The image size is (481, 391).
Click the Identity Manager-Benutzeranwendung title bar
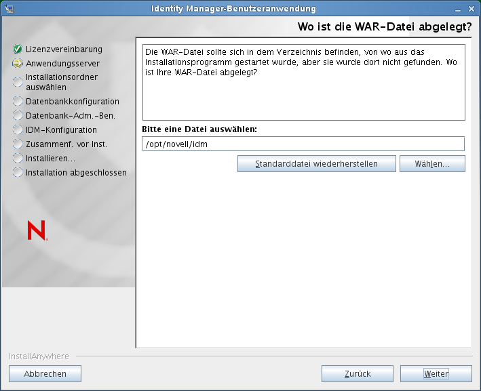233,9
